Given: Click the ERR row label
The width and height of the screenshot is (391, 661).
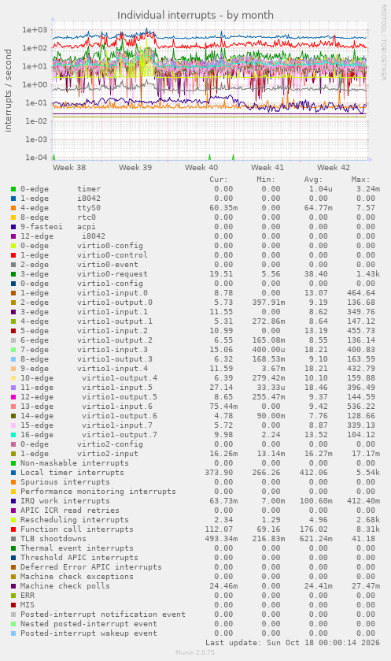Looking at the screenshot, I should [28, 596].
